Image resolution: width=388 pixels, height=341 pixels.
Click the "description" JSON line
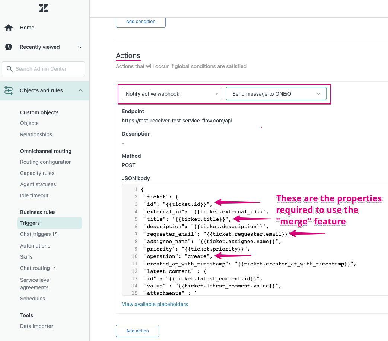pos(206,227)
